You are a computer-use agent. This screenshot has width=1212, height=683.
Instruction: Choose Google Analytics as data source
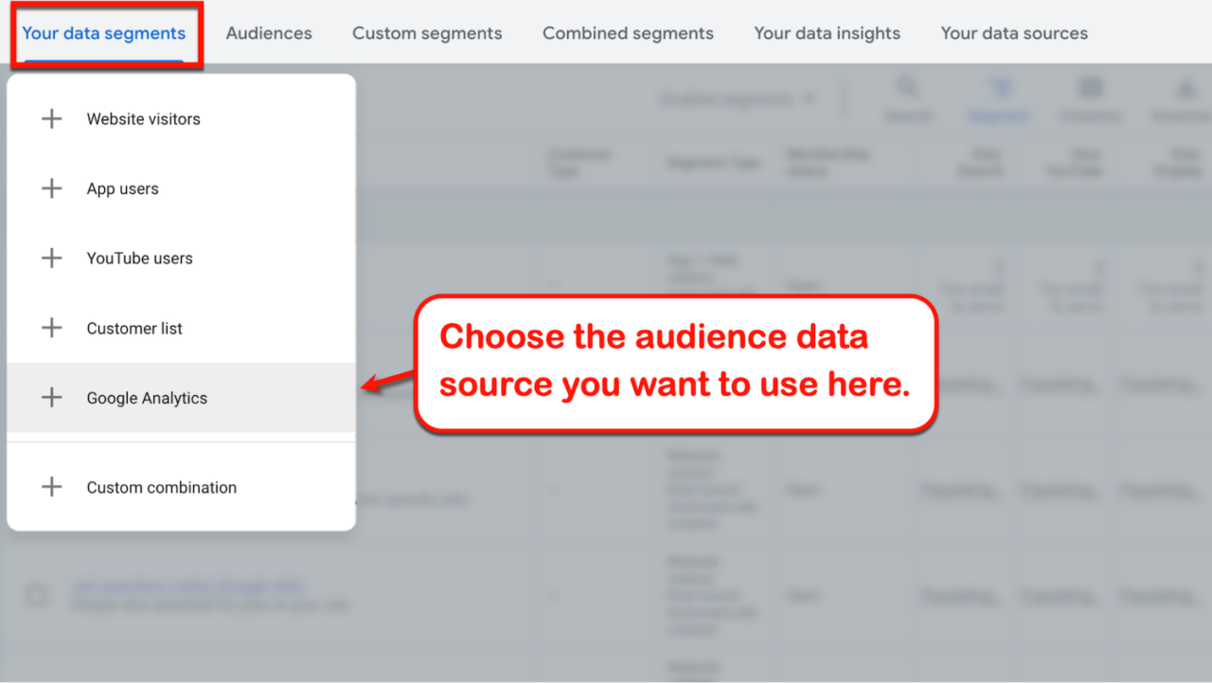tap(181, 398)
